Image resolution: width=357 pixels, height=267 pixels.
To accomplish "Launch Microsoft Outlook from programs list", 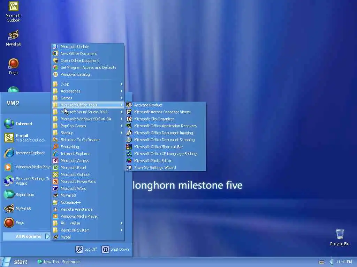I will click(88, 175).
